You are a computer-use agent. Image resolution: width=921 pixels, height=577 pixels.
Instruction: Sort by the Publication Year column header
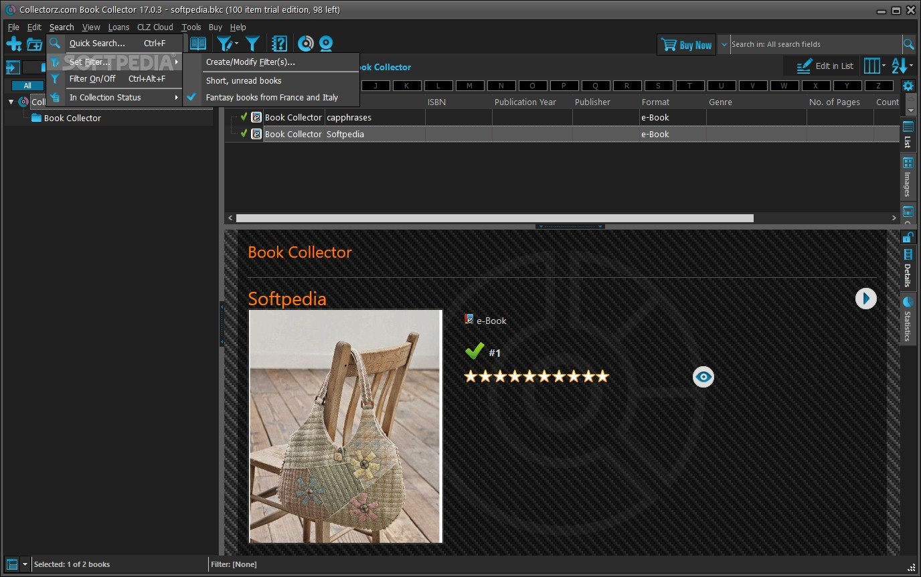pyautogui.click(x=532, y=102)
